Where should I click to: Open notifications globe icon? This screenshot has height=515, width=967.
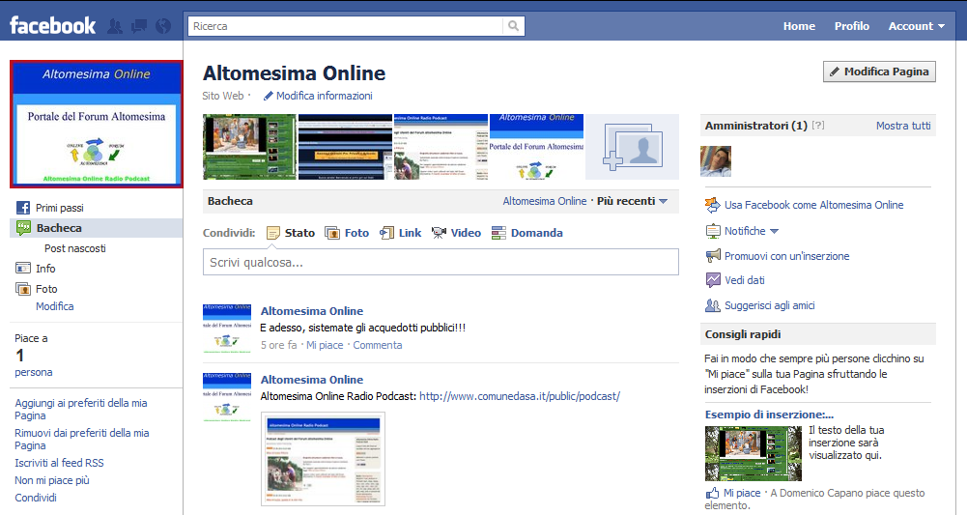[x=163, y=26]
